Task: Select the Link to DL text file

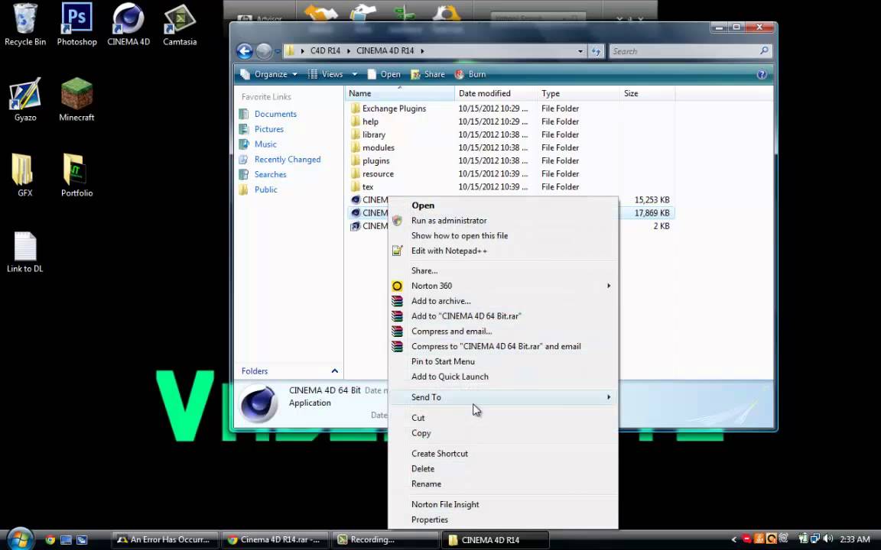Action: (24, 252)
